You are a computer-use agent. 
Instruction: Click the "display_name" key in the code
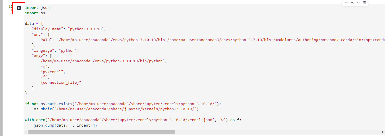click(x=46, y=29)
